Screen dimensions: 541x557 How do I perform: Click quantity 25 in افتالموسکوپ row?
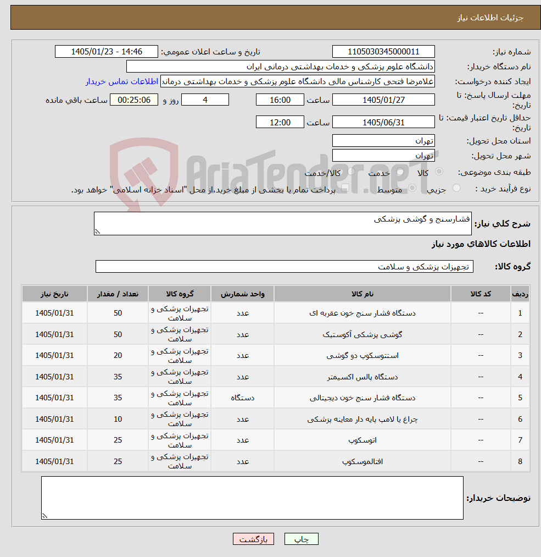pyautogui.click(x=118, y=461)
